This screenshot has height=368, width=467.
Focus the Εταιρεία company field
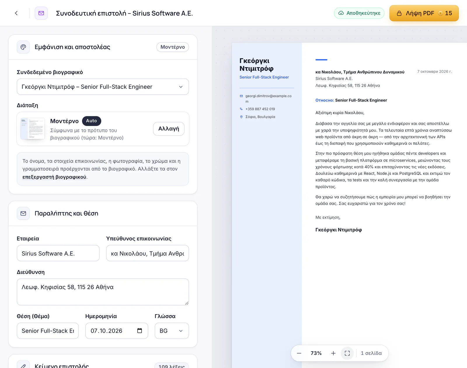[58, 253]
